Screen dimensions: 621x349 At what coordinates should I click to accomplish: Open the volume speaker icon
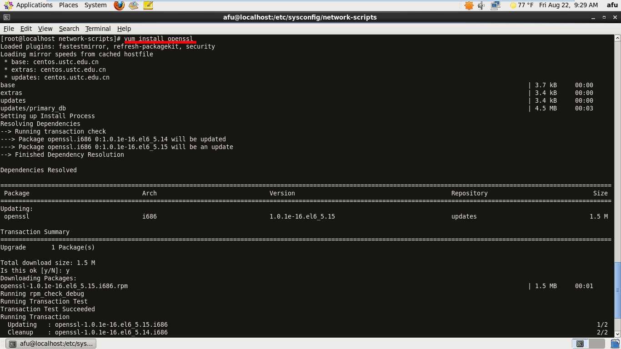(x=481, y=5)
